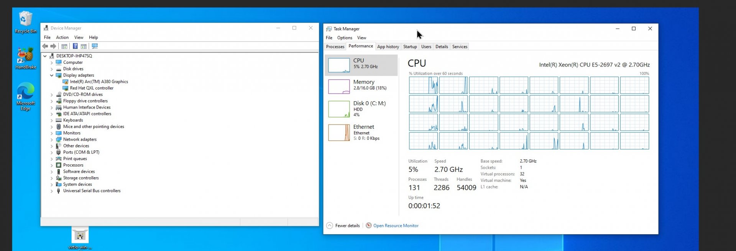736x251 pixels.
Task: Select Disk 0 (C: M:) performance entry
Action: [x=361, y=109]
